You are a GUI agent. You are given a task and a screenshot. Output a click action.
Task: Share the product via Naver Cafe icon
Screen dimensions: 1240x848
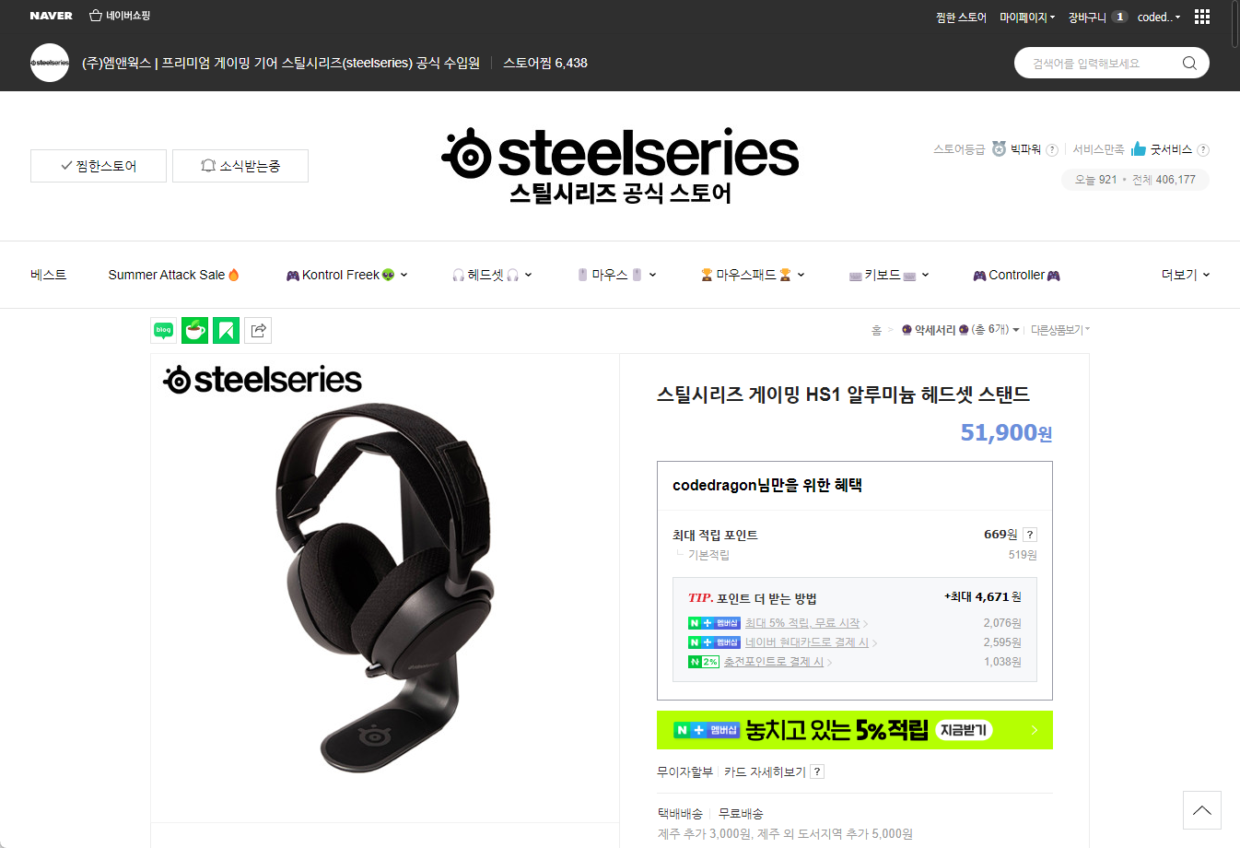194,330
